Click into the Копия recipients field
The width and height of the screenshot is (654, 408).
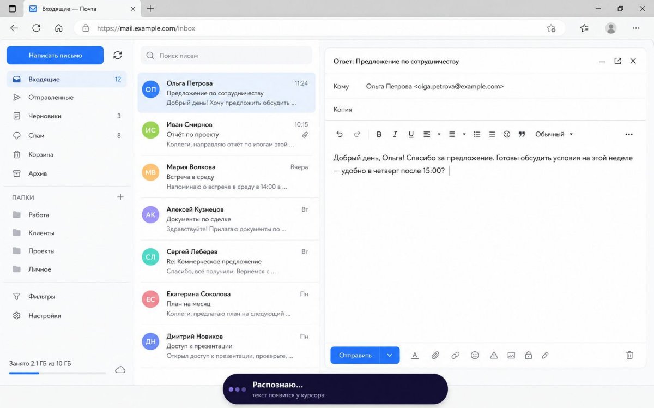pyautogui.click(x=485, y=110)
